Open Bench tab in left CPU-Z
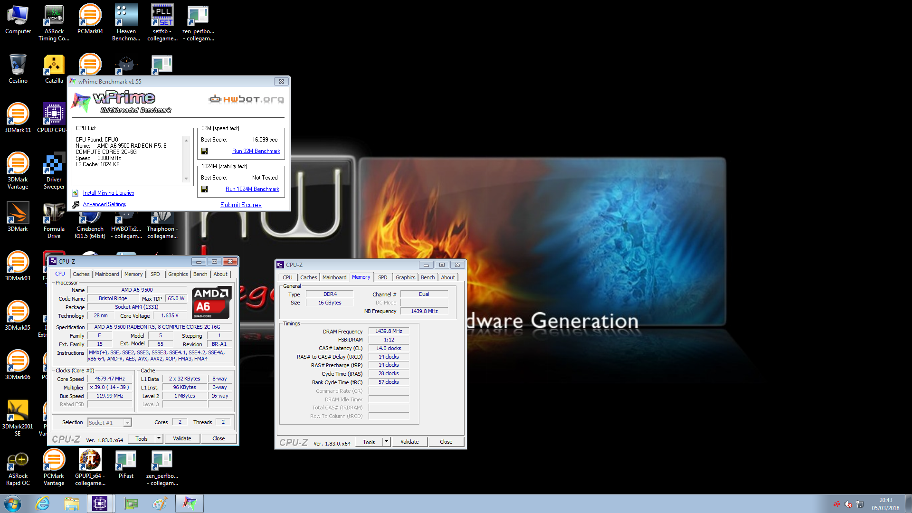The width and height of the screenshot is (912, 513). 200,274
